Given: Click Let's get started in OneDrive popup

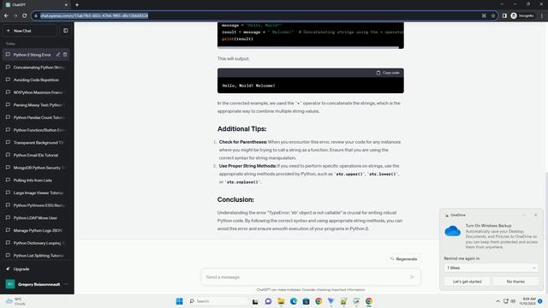Looking at the screenshot, I should pos(467,281).
